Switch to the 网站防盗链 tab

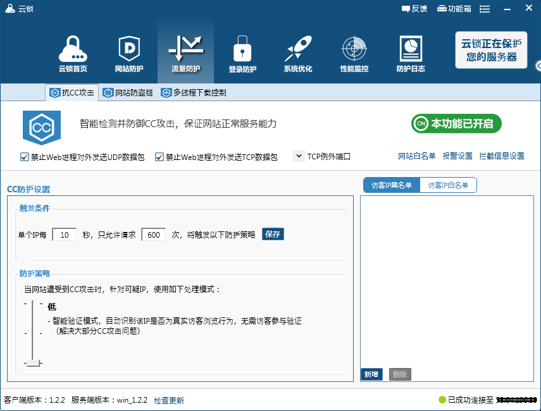(x=128, y=93)
